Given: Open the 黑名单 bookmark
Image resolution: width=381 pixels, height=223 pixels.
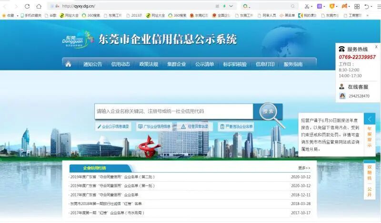Looking at the screenshot, I should click(x=287, y=15).
